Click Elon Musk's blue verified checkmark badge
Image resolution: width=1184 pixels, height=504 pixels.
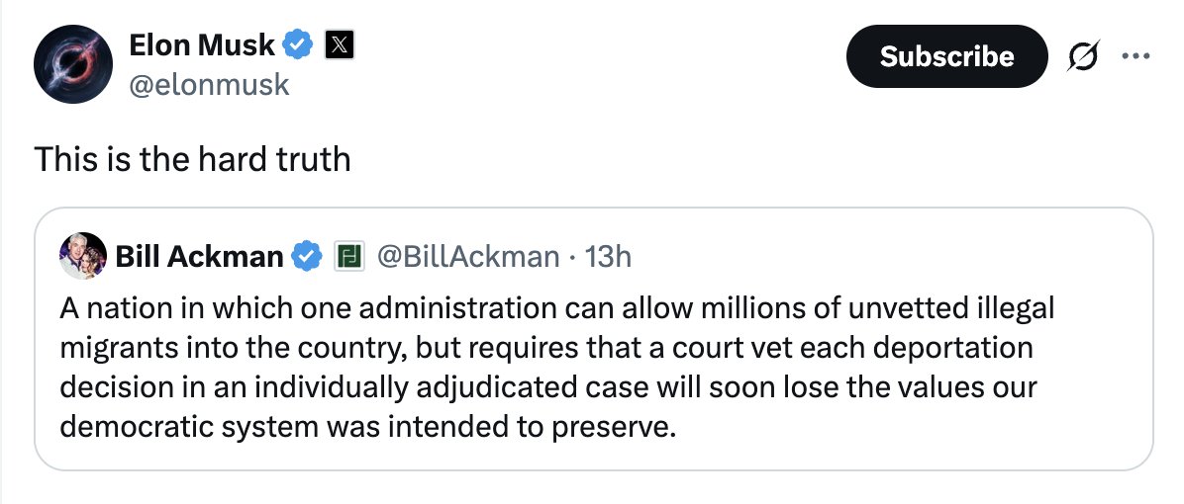click(x=298, y=45)
